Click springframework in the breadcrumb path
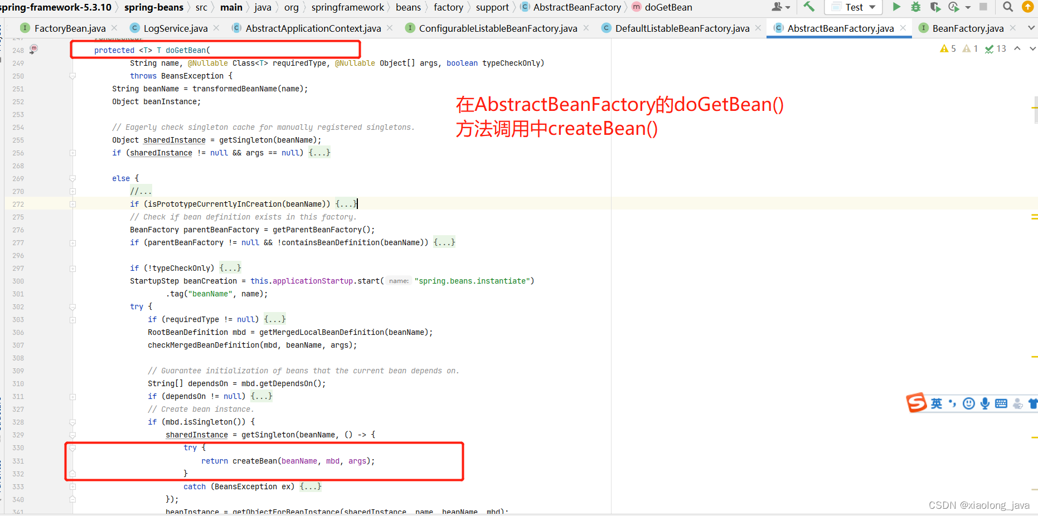This screenshot has height=516, width=1038. [x=348, y=7]
